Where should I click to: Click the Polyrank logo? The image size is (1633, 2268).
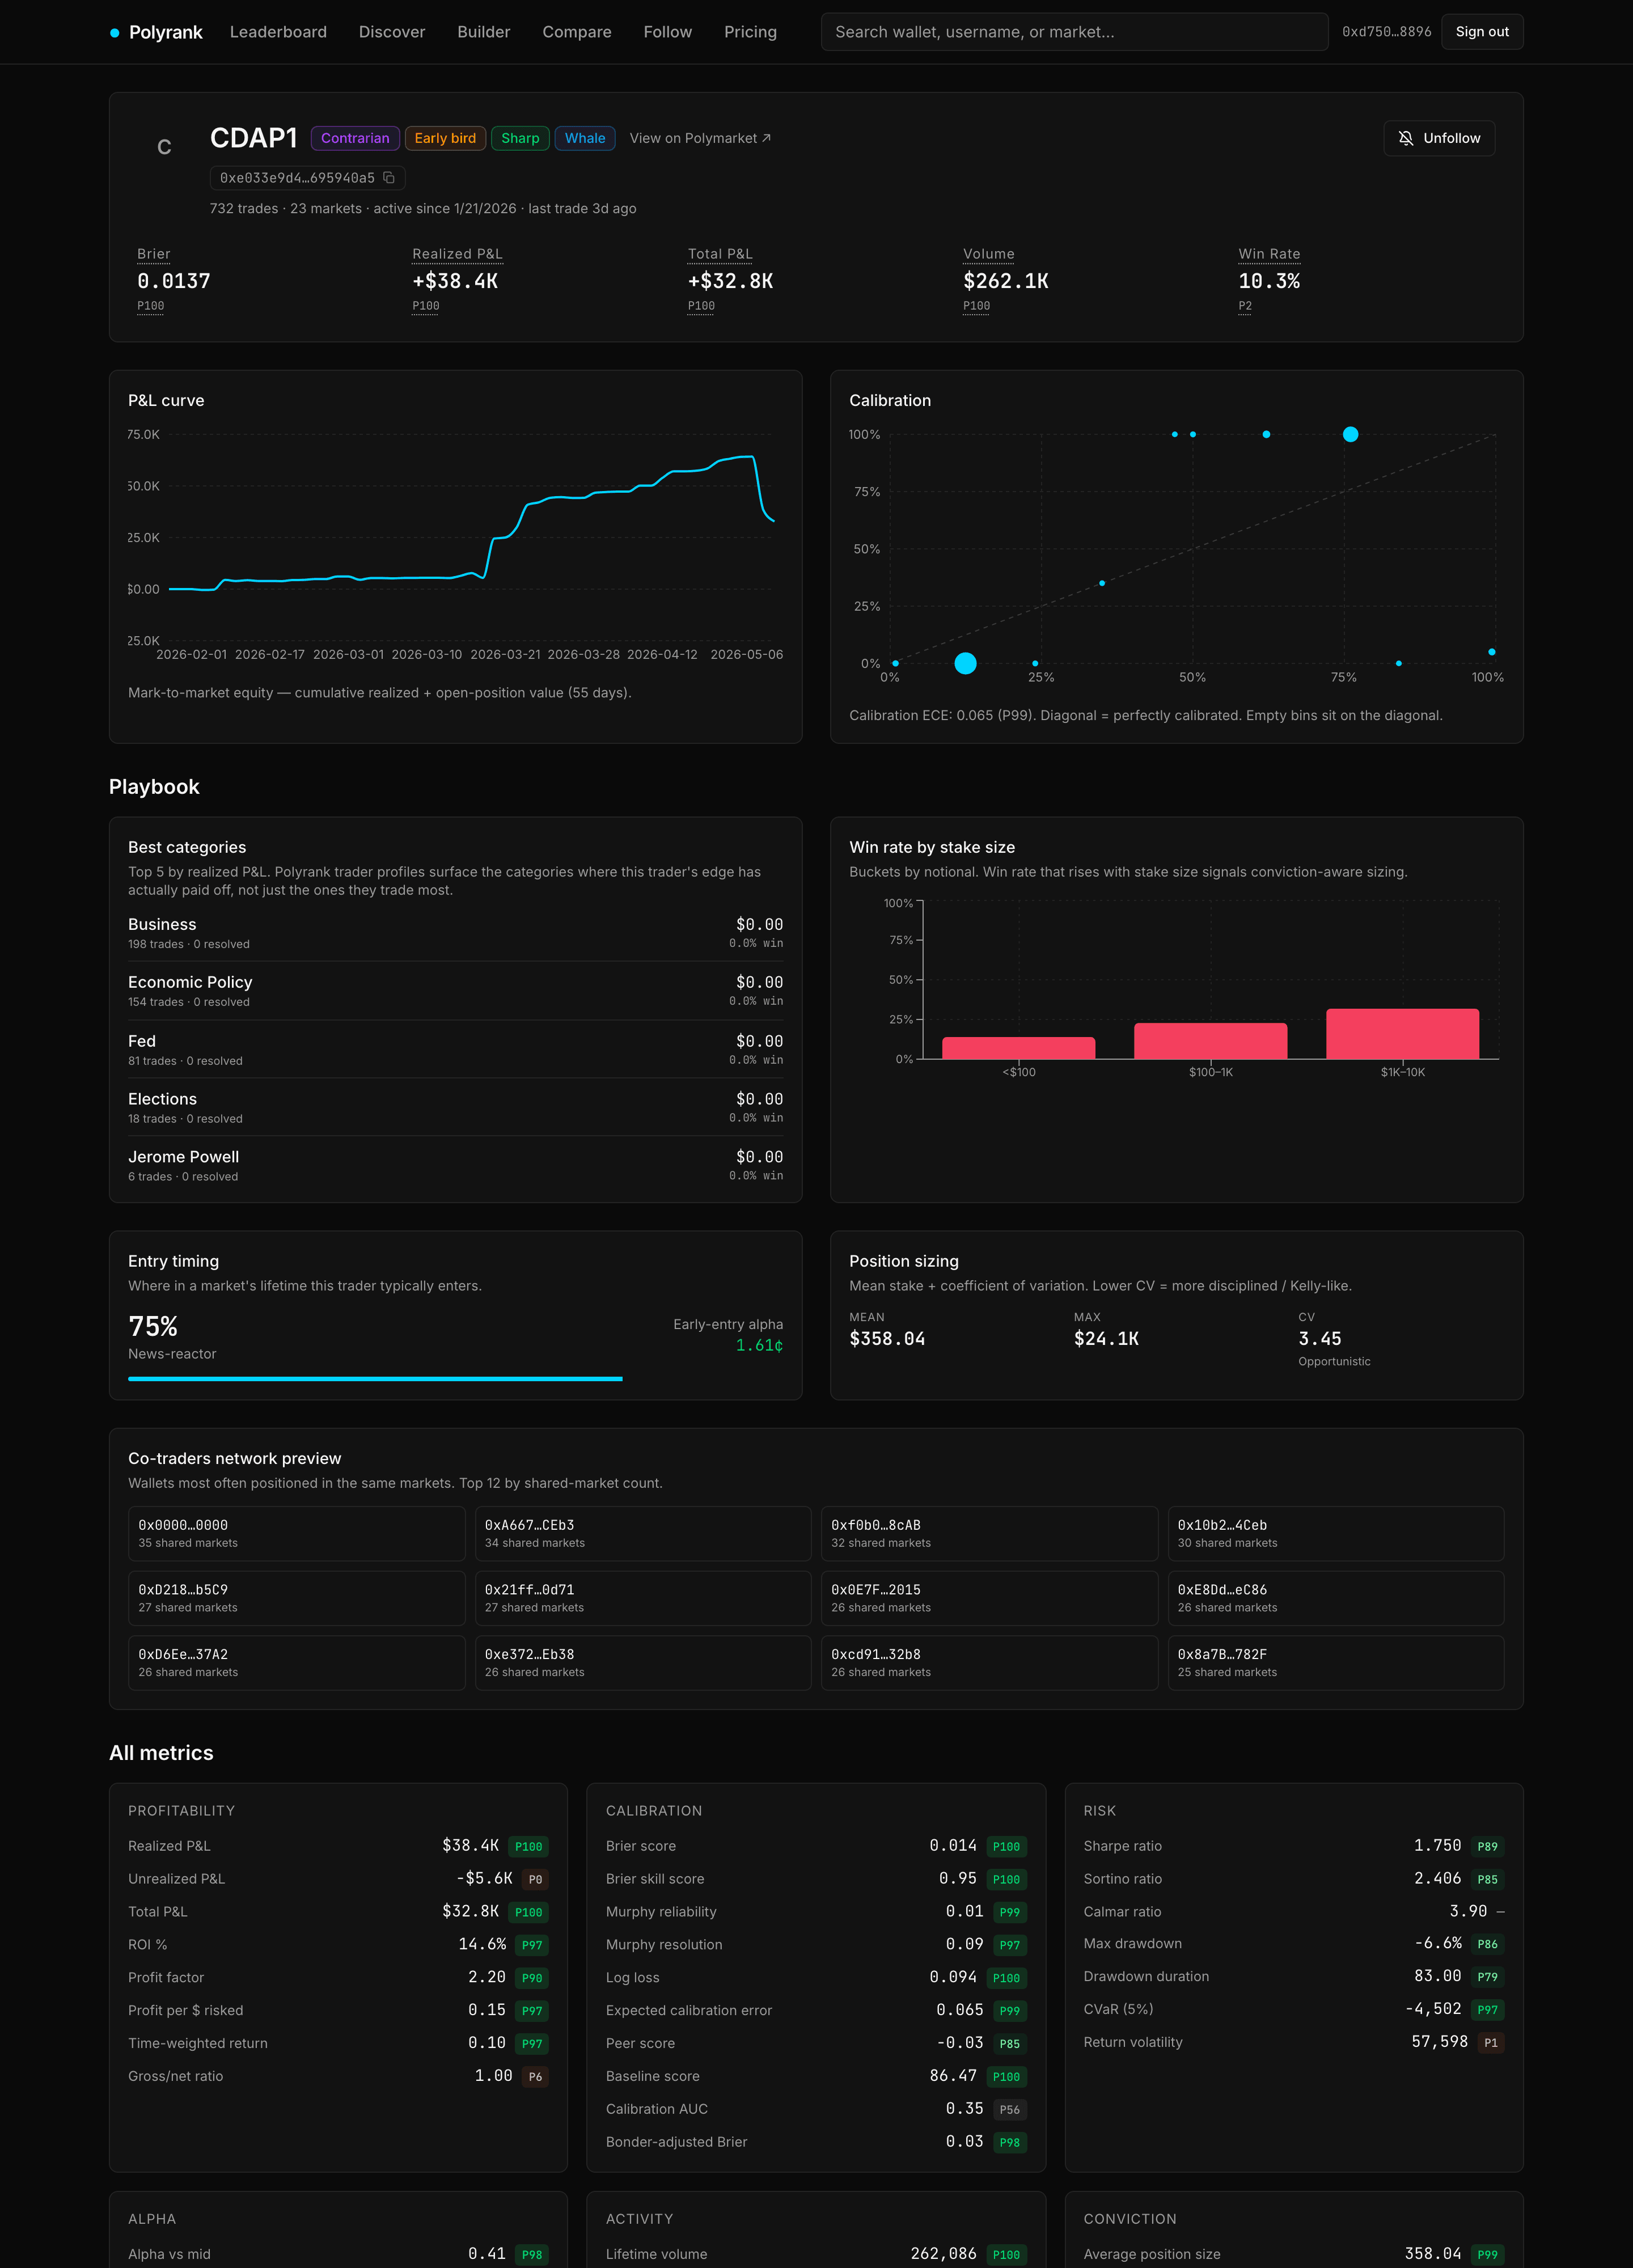(x=156, y=32)
